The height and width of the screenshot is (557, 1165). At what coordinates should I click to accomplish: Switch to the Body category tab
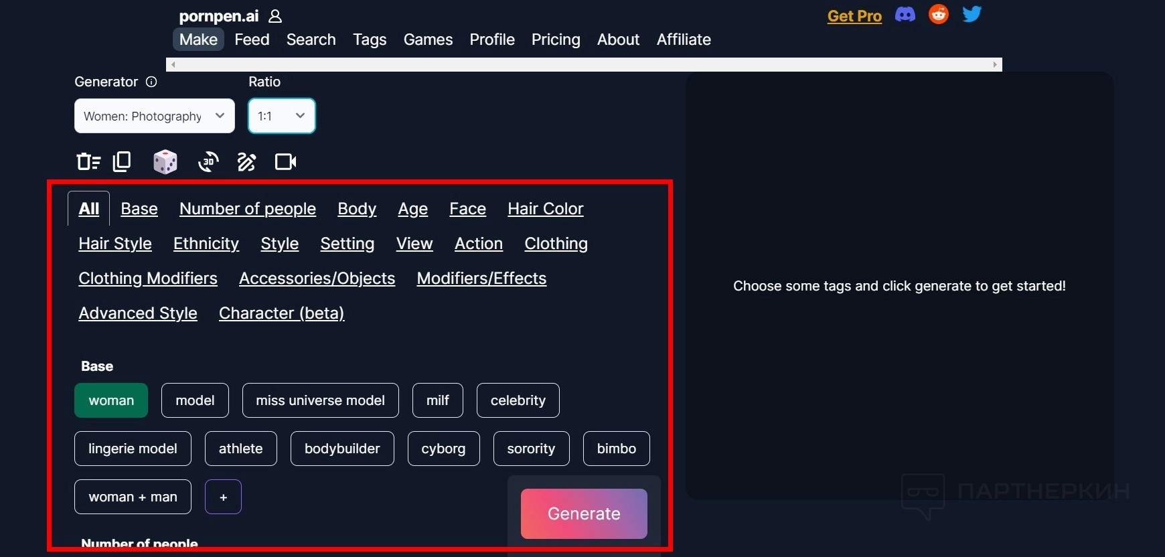point(357,209)
